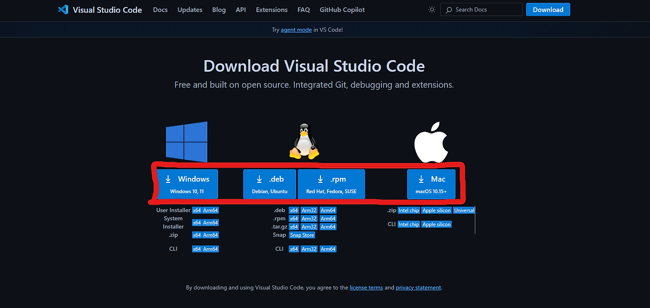Open the GitHub Copilot menu item
The height and width of the screenshot is (308, 650).
click(342, 10)
